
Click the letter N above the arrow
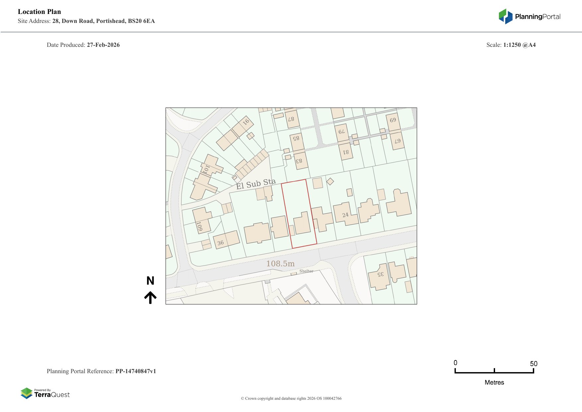pos(150,281)
